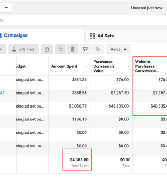Switch to the Ad Sets tab
This screenshot has height=178, width=167.
pyautogui.click(x=106, y=36)
